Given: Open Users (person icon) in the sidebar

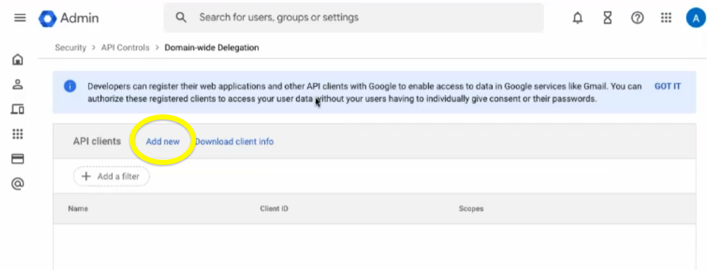Looking at the screenshot, I should 18,84.
